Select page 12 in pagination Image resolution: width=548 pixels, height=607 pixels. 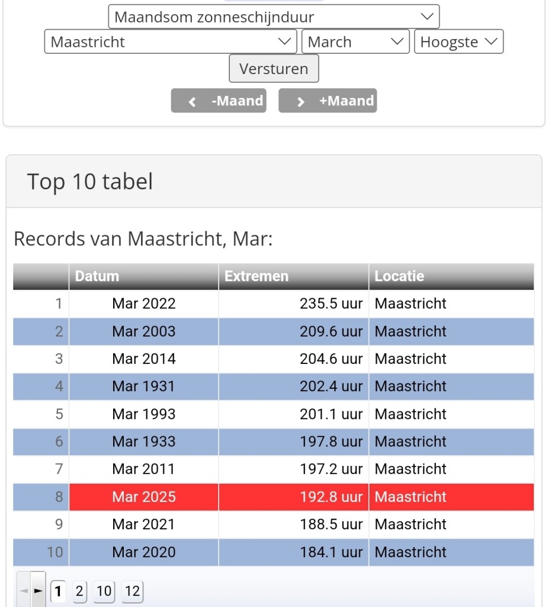pos(132,591)
